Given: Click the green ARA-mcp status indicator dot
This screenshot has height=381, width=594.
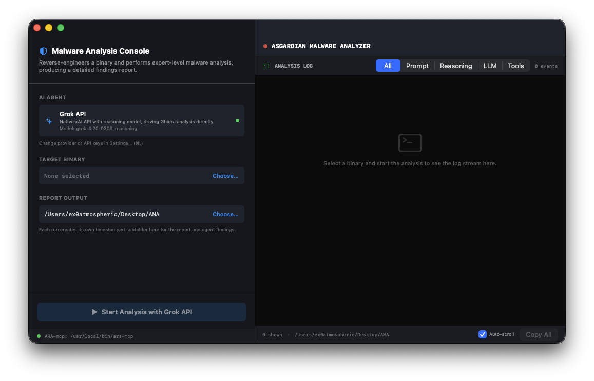Looking at the screenshot, I should 39,336.
